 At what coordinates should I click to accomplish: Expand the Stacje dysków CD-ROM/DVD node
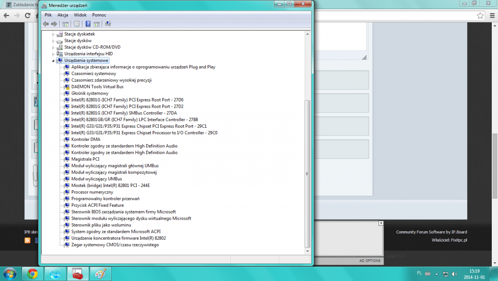[x=54, y=47]
